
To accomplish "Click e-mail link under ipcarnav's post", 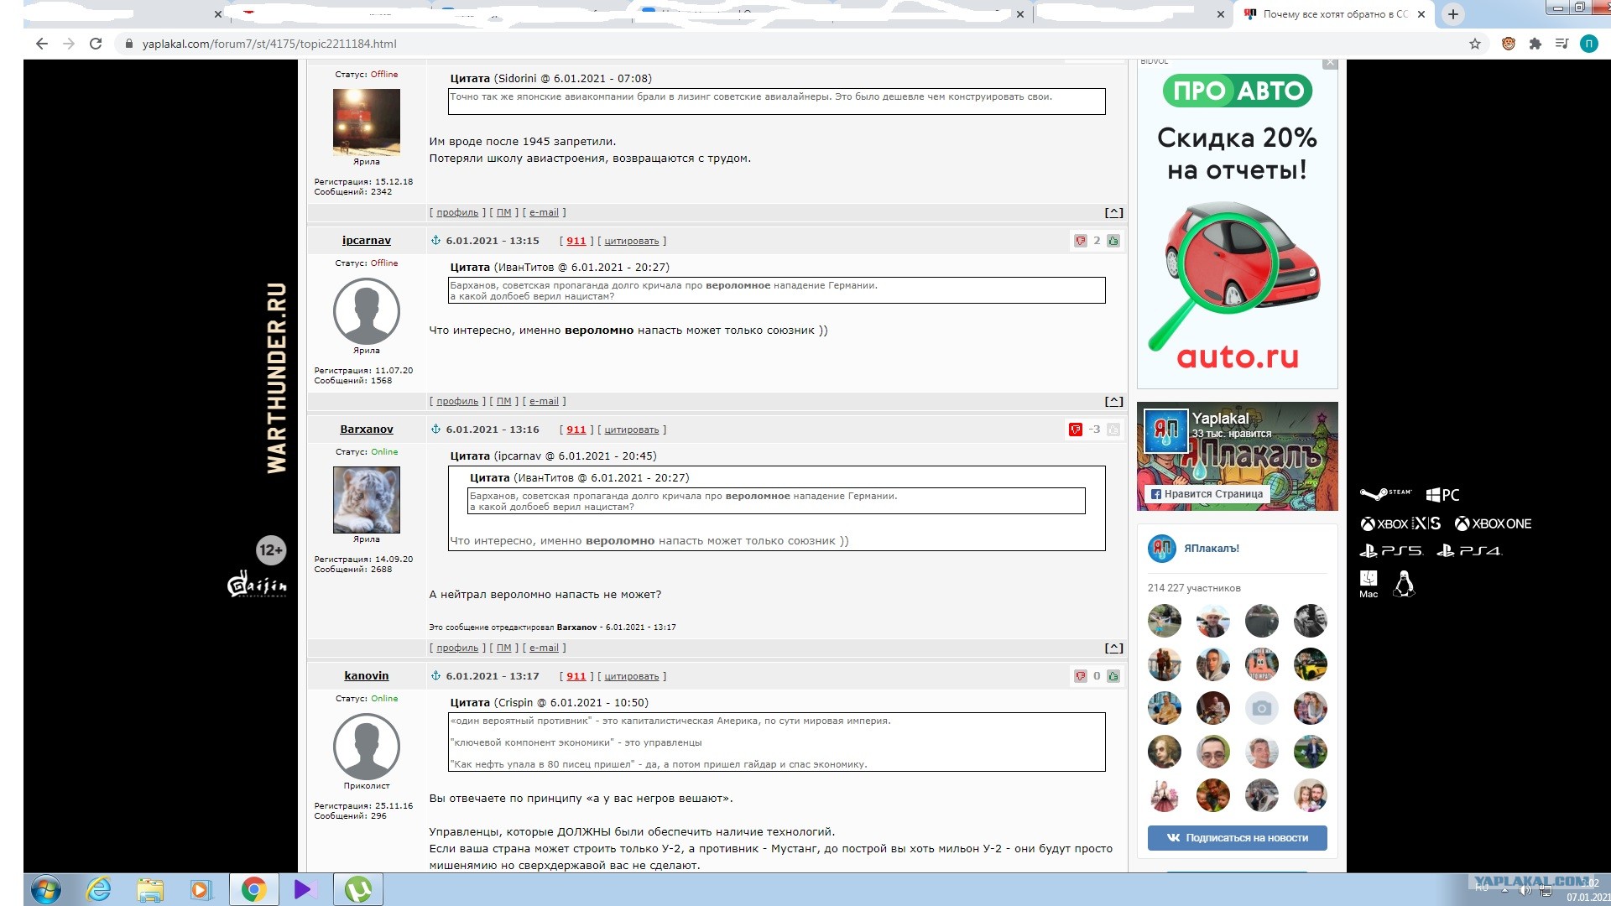I will click(x=544, y=402).
